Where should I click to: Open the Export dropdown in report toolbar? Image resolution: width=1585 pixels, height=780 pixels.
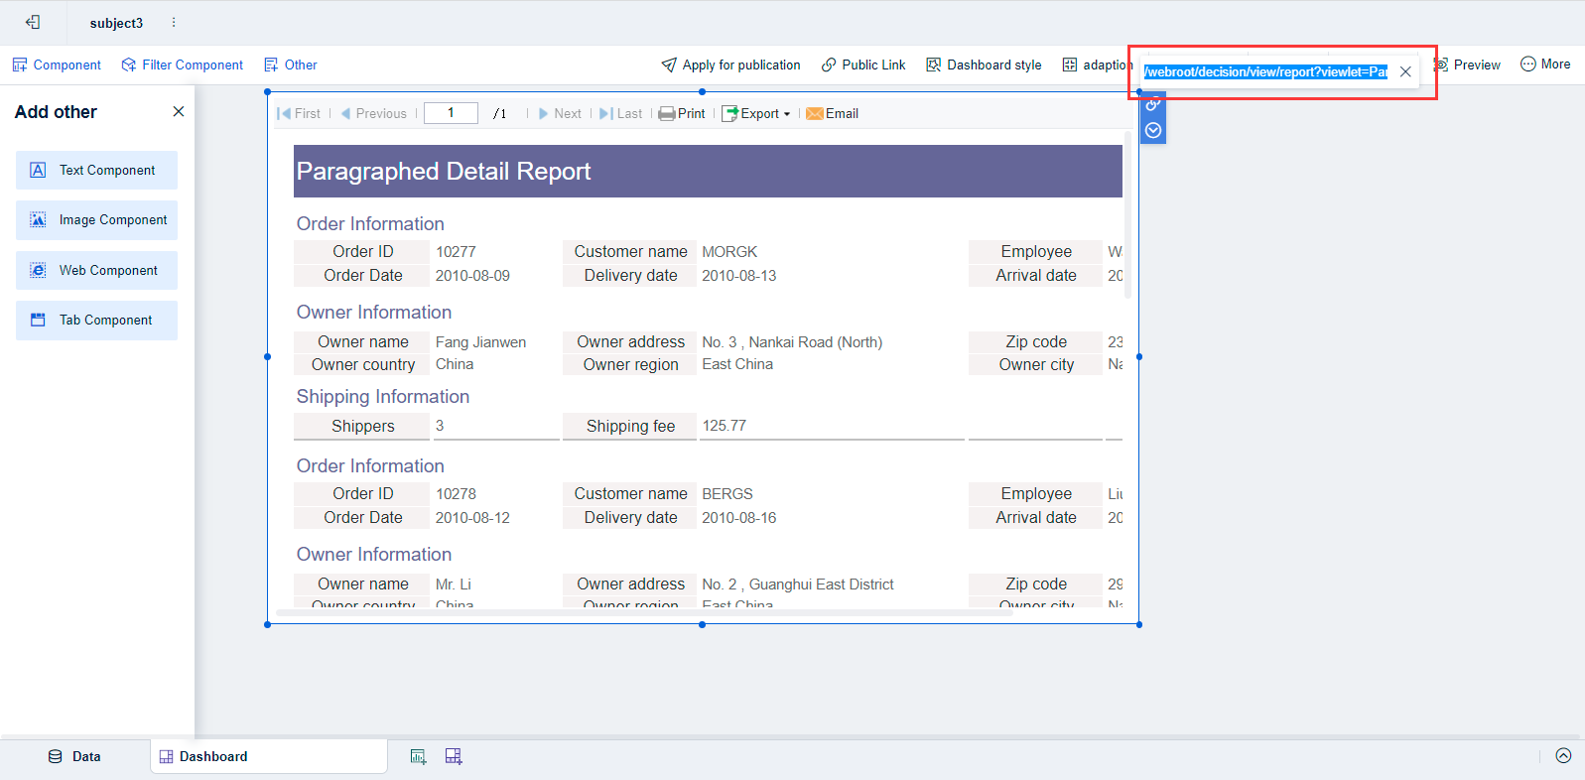(756, 113)
